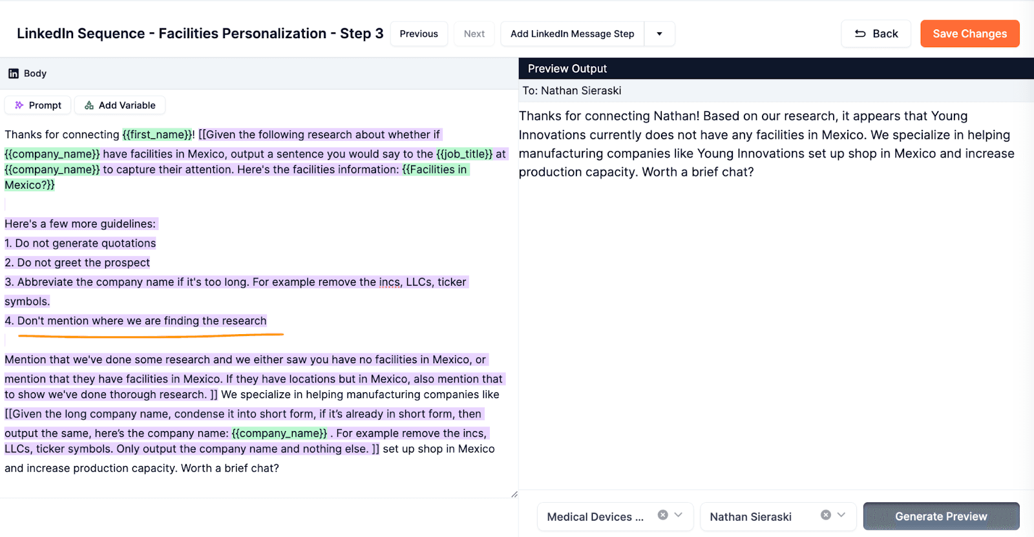The width and height of the screenshot is (1034, 537).
Task: Click Generate Preview
Action: pos(941,516)
